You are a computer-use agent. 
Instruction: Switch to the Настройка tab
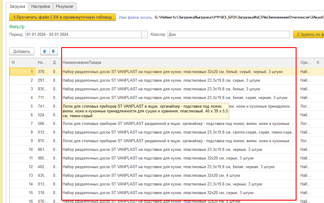tap(41, 6)
